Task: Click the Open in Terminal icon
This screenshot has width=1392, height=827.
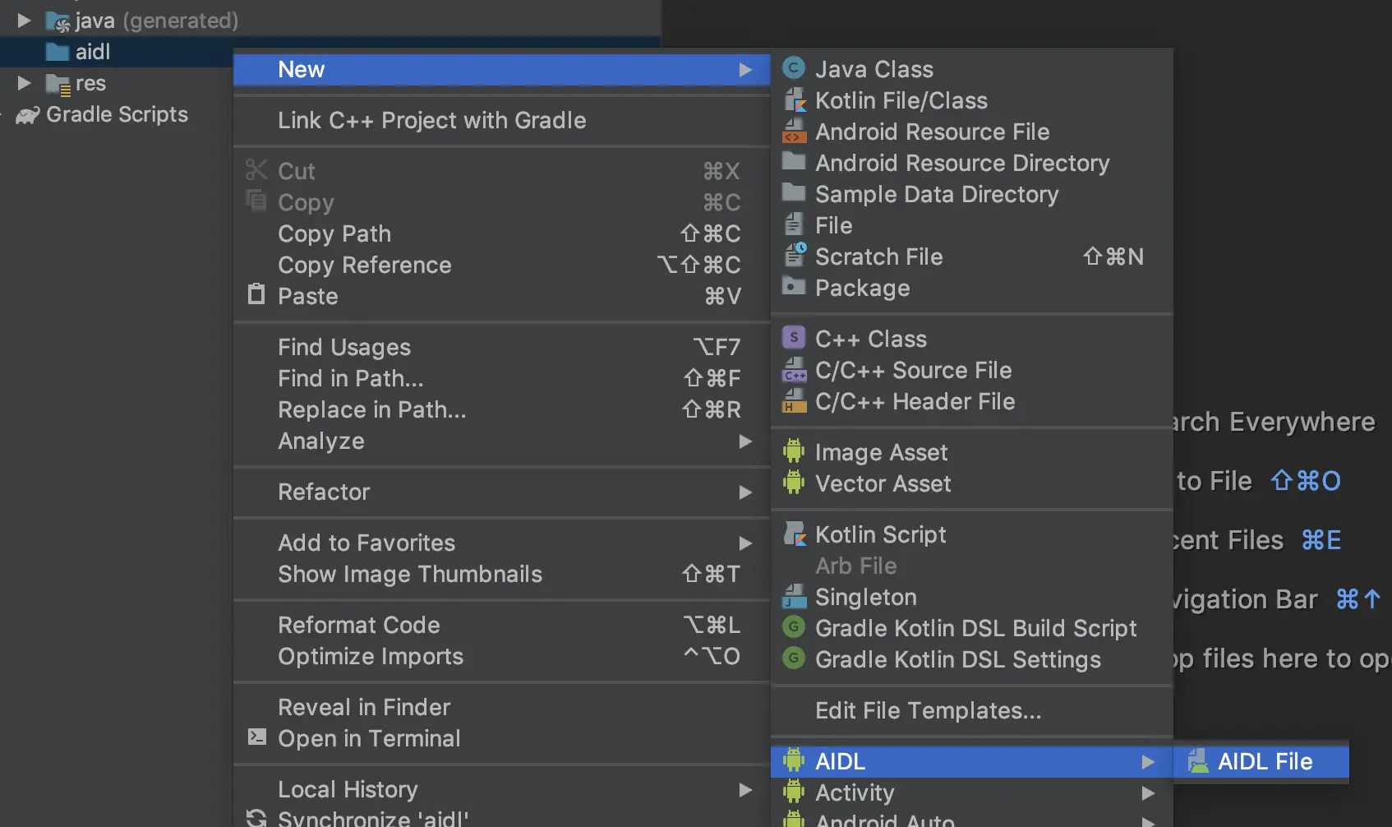Action: pos(257,737)
